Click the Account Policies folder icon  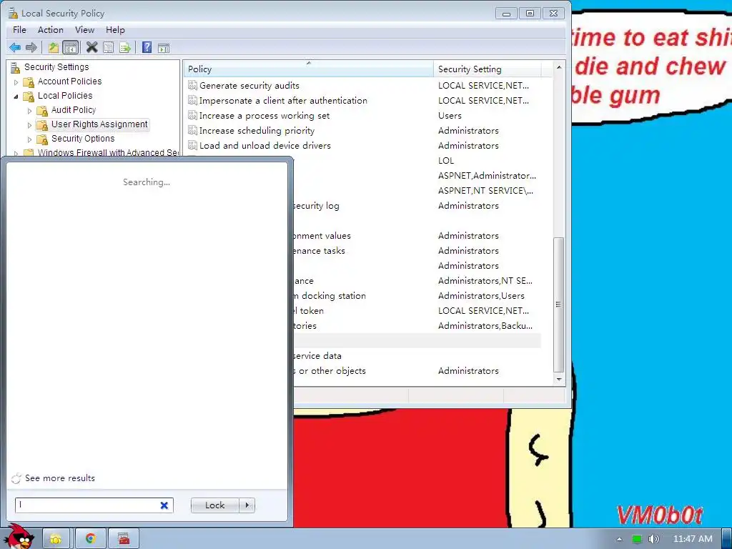(29, 81)
